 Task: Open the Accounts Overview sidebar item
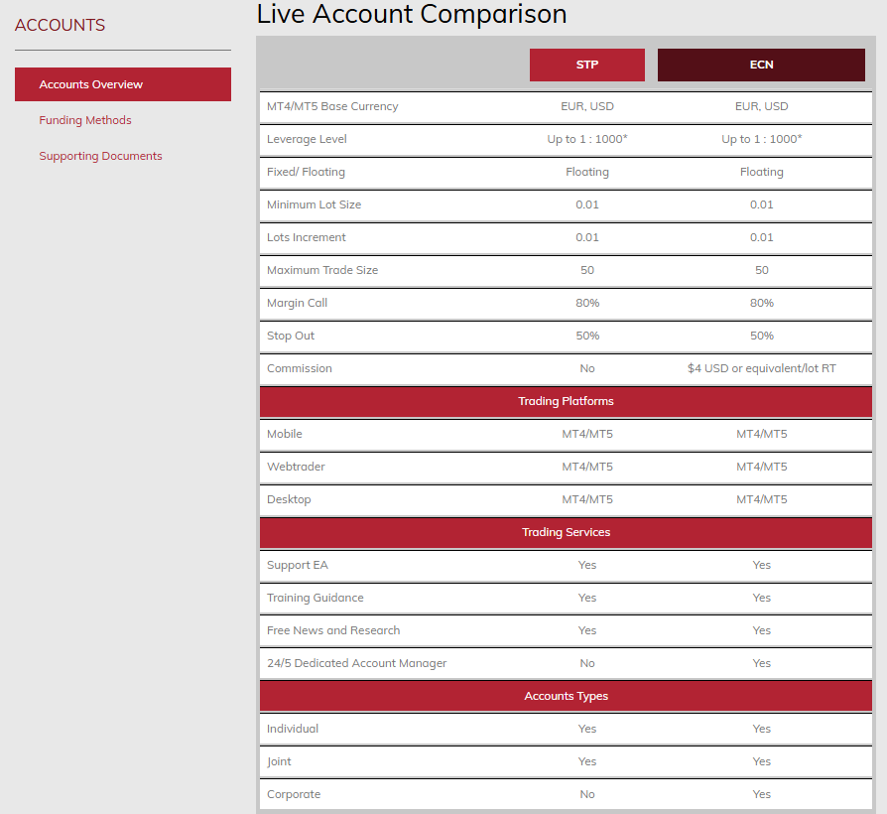pyautogui.click(x=91, y=84)
